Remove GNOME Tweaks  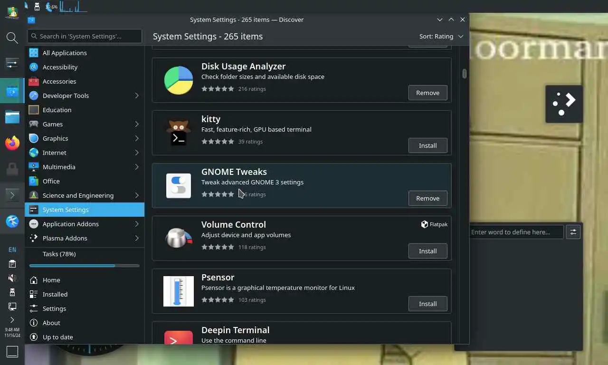pos(427,198)
